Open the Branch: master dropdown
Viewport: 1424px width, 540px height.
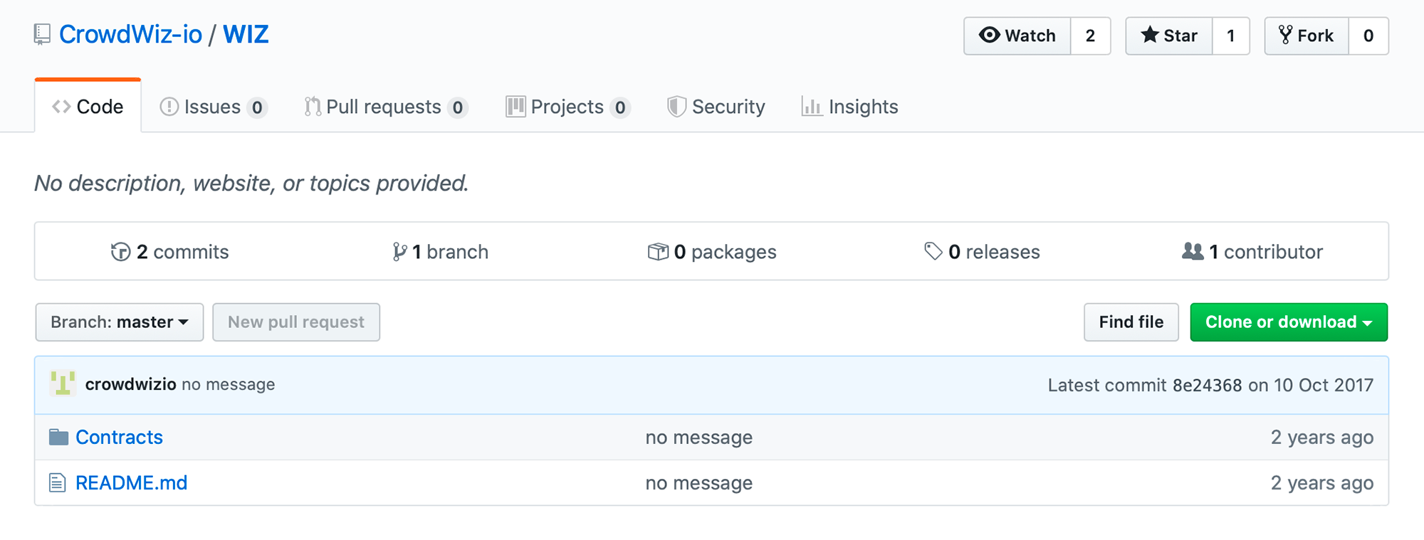click(x=120, y=322)
